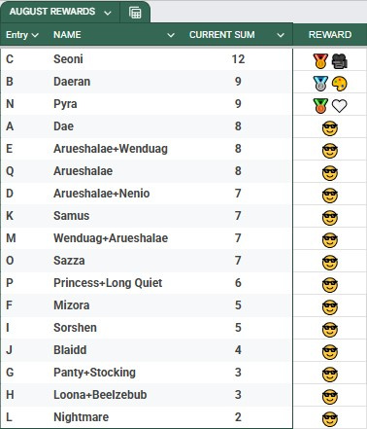Select the Princess+Long Quiet name cell

[108, 283]
